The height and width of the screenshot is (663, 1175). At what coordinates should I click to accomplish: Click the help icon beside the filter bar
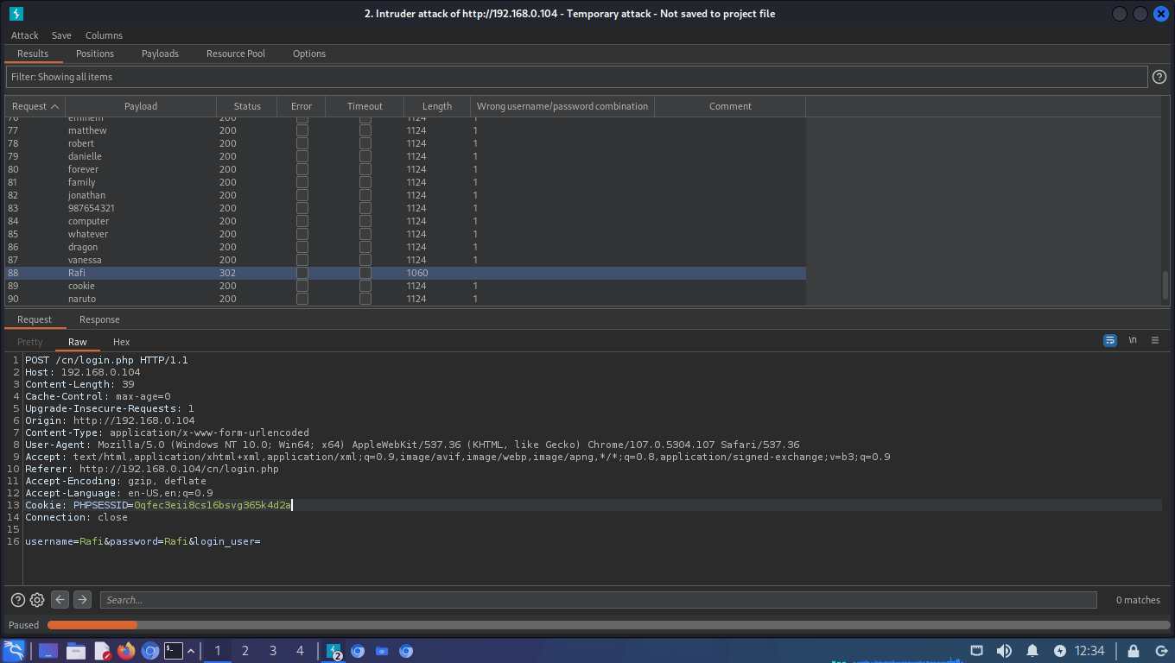pos(1159,76)
